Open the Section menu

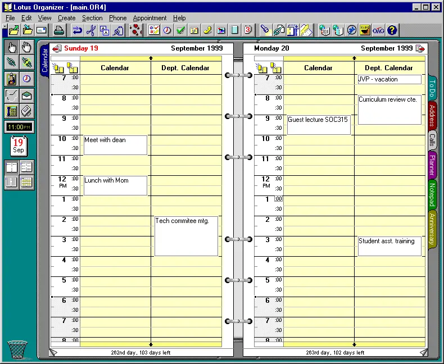click(x=92, y=18)
